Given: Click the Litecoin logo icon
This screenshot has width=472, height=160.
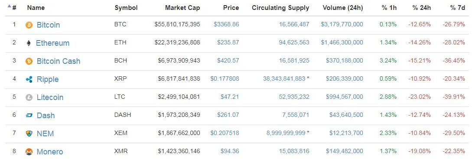Looking at the screenshot, I should click(29, 97).
